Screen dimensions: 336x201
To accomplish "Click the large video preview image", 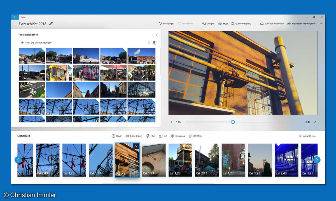I will (243, 73).
